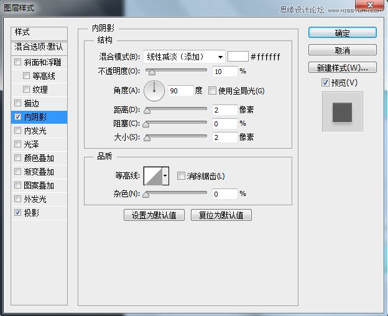Click 新建样式(W)... button
Screen dimensions: 388x316
(343, 67)
